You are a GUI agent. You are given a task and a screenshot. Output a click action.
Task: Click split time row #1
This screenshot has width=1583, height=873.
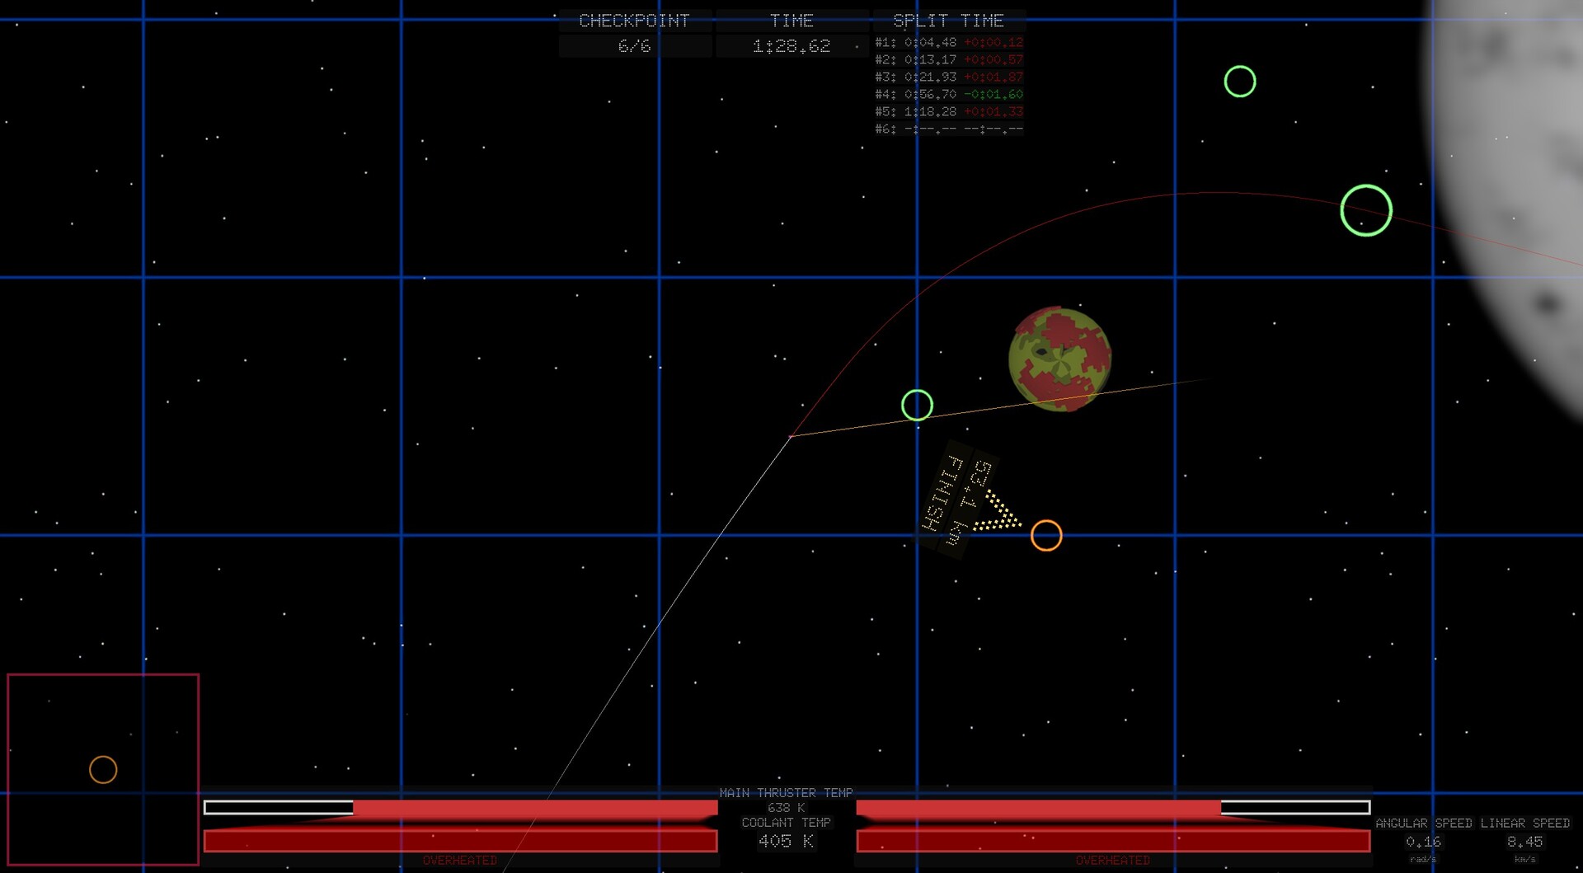(949, 42)
